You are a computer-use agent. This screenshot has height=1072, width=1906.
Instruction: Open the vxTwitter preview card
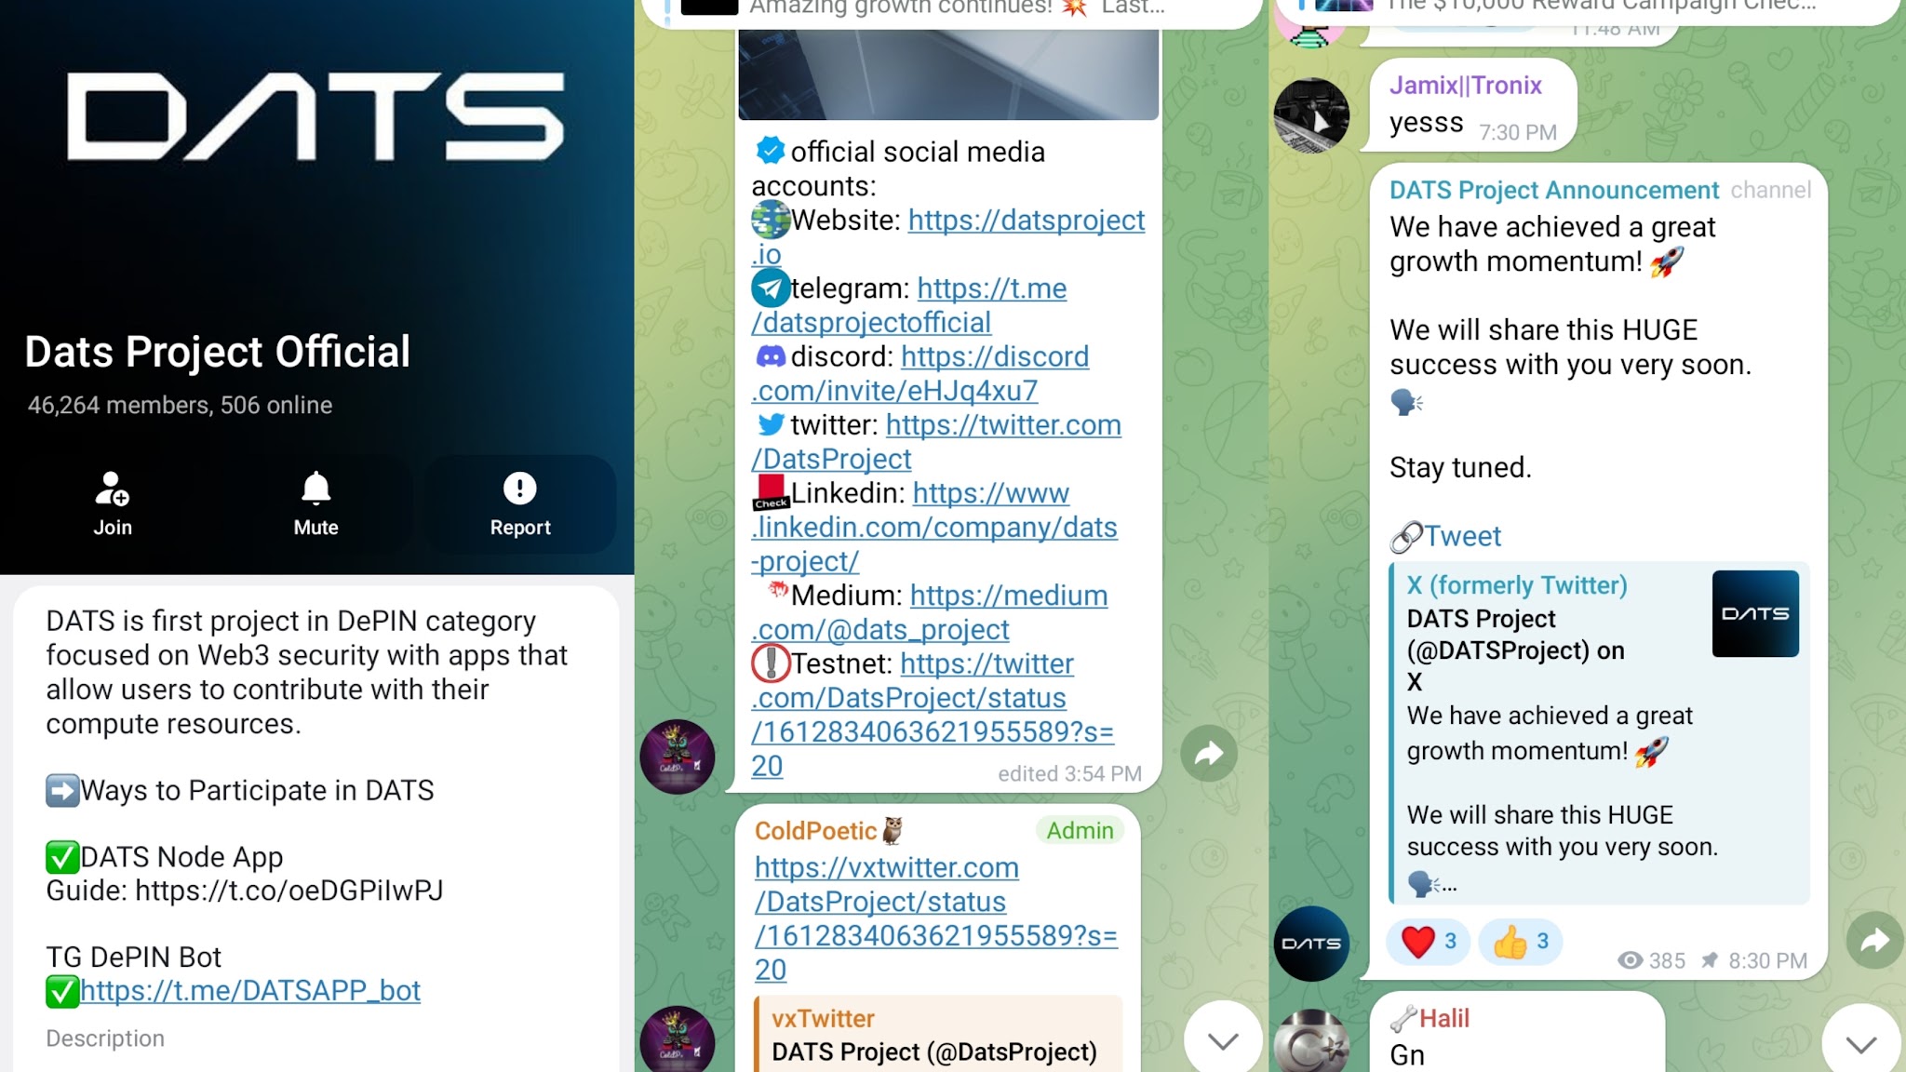coord(939,1034)
